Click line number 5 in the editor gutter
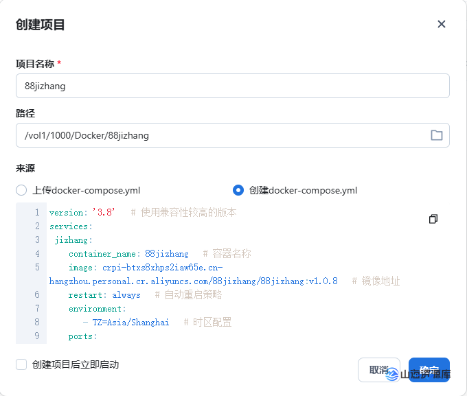Screen dimensions: 467x396 click(x=37, y=268)
